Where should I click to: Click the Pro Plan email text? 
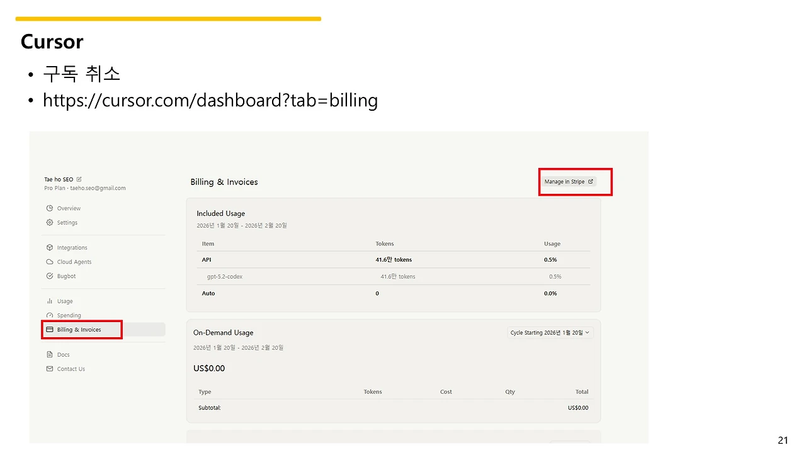85,188
